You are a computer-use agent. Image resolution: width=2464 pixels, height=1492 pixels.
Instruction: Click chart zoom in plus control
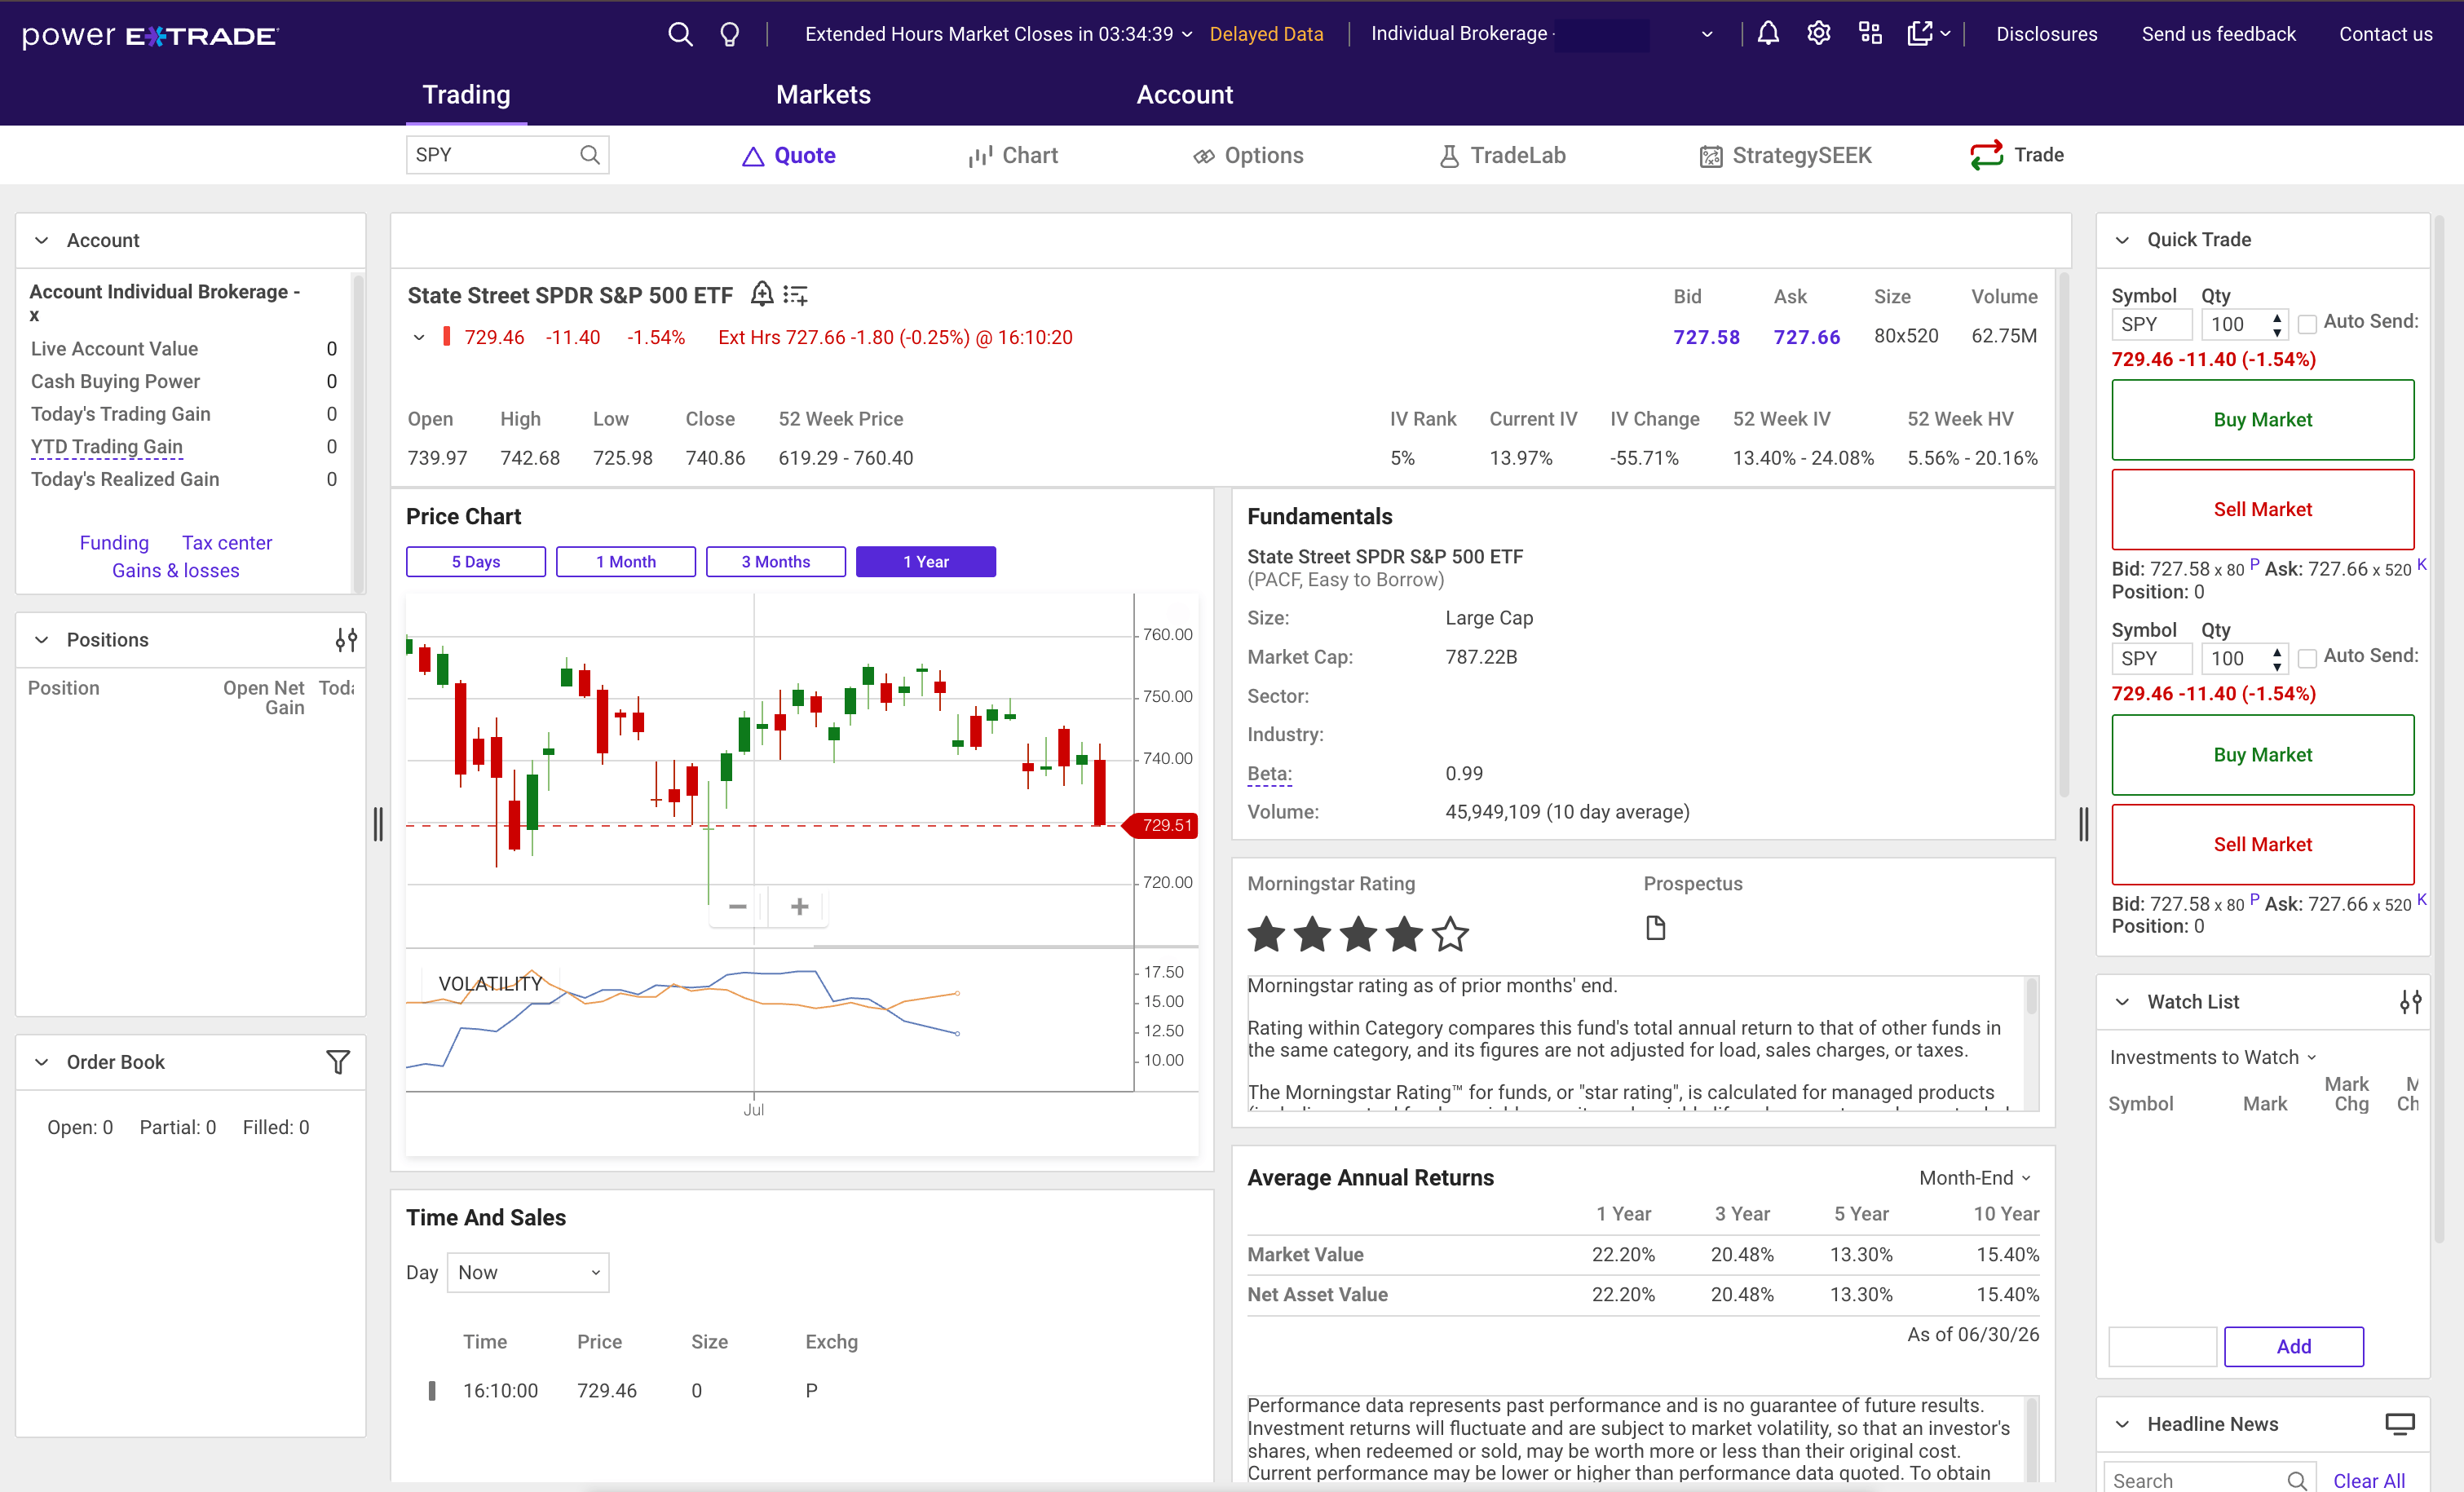[x=799, y=907]
